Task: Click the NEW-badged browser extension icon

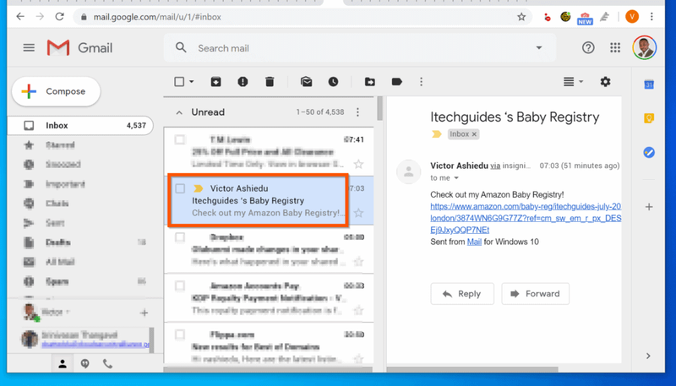Action: [x=585, y=18]
